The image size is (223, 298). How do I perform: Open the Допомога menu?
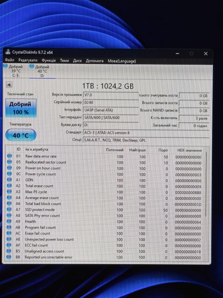pyautogui.click(x=95, y=61)
